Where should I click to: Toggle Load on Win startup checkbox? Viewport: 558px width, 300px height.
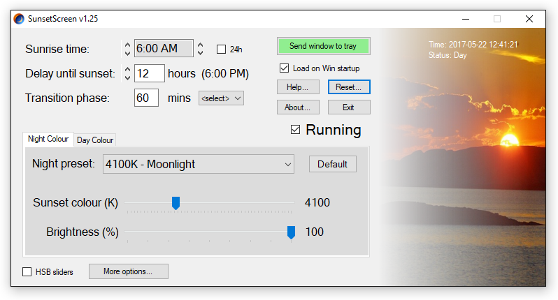(x=284, y=68)
